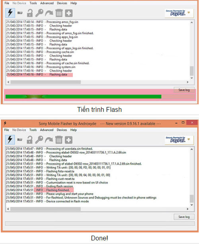Click the green flashing progress bar
Image resolution: width=199 pixels, height=244 pixels.
tap(100, 97)
